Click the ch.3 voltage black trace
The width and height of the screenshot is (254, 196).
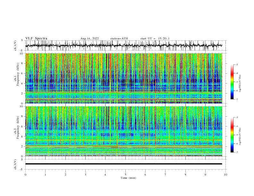click(123, 164)
